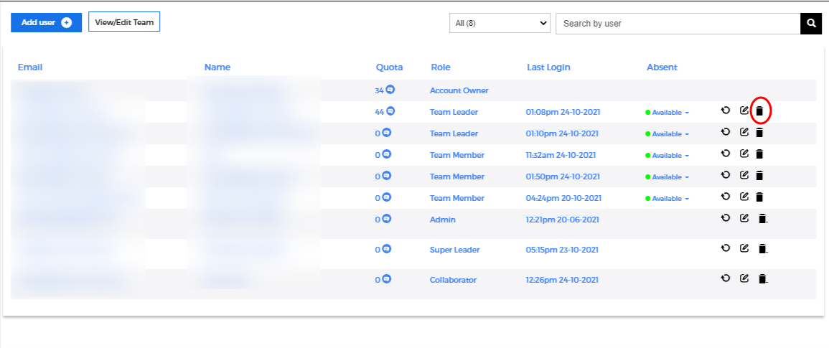Click the search magnifier icon

pos(811,24)
